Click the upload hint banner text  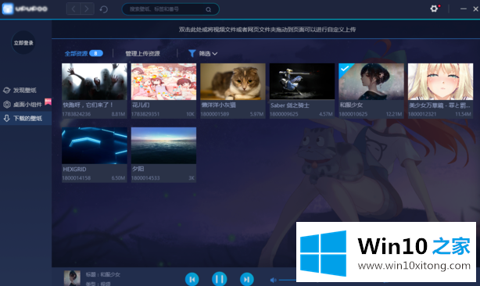267,30
